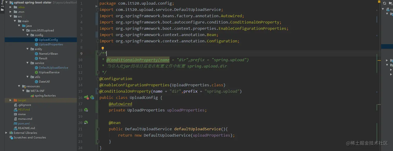Open the README.md file

coord(27,128)
